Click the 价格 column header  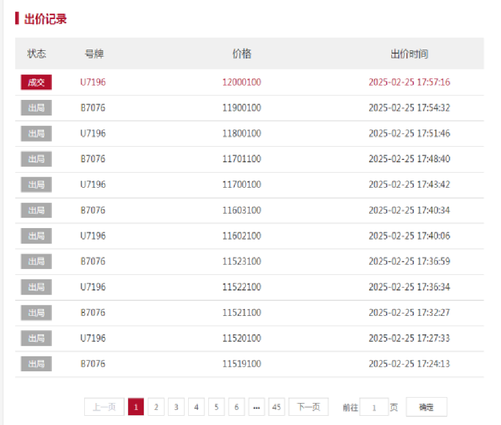point(242,54)
